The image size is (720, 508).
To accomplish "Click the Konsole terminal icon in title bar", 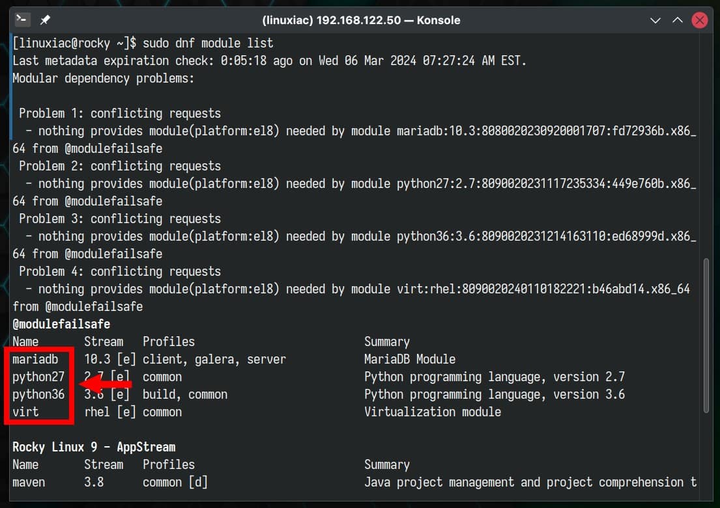I will [22, 20].
